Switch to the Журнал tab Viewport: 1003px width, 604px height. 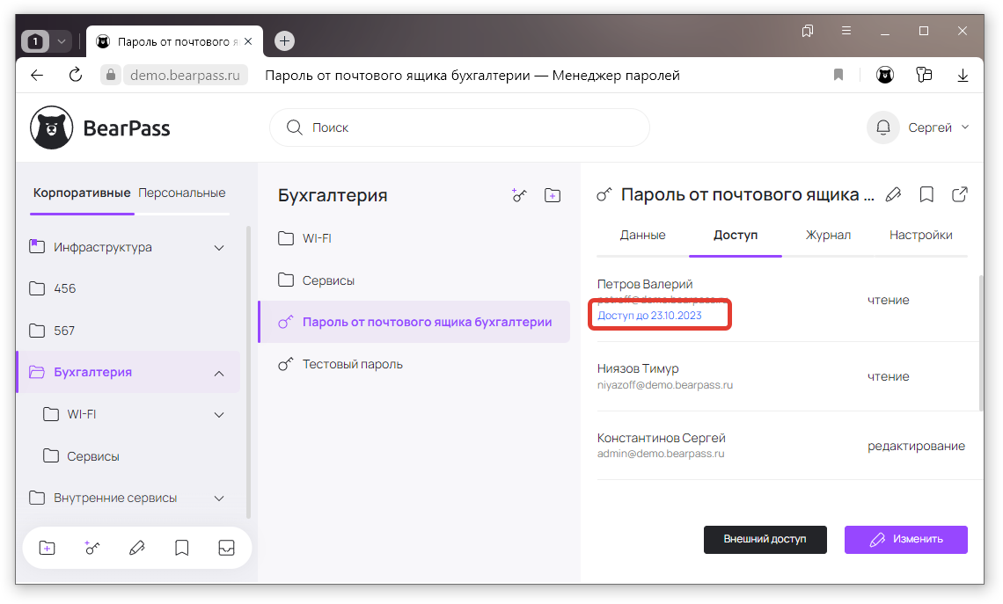(x=828, y=236)
